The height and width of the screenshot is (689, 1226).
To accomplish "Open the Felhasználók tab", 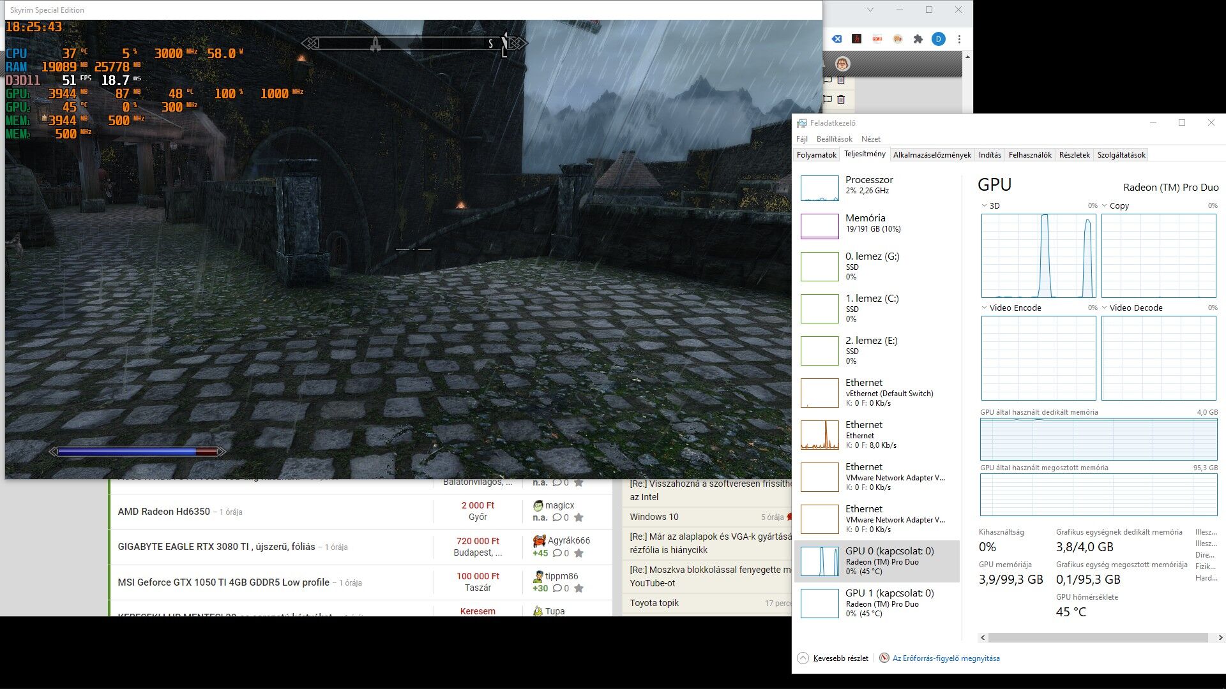I will pyautogui.click(x=1030, y=155).
